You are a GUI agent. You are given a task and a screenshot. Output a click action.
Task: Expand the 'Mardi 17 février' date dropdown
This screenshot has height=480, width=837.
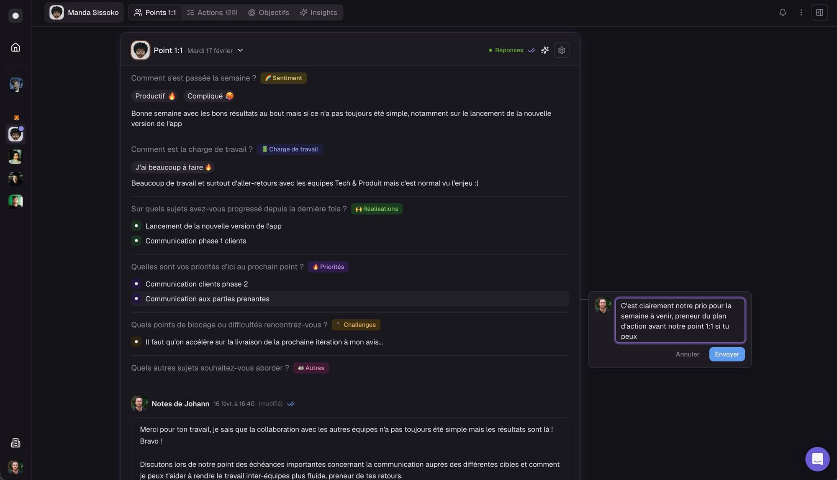point(240,50)
